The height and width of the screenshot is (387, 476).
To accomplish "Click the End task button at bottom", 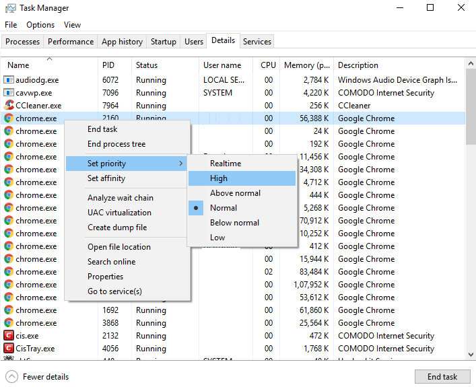I will coord(442,377).
